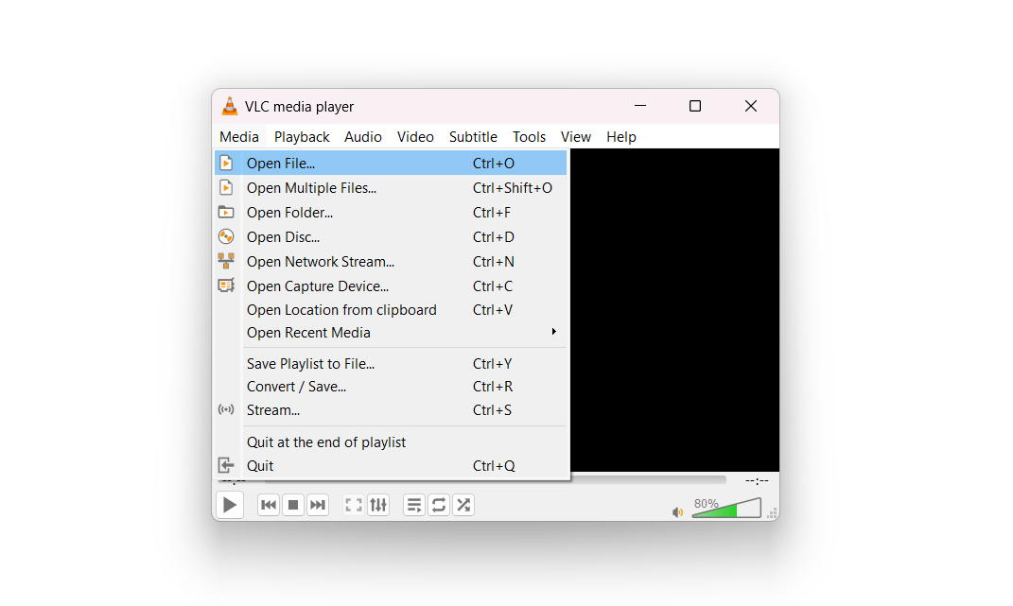
Task: Open the Tools menu
Action: coord(529,137)
